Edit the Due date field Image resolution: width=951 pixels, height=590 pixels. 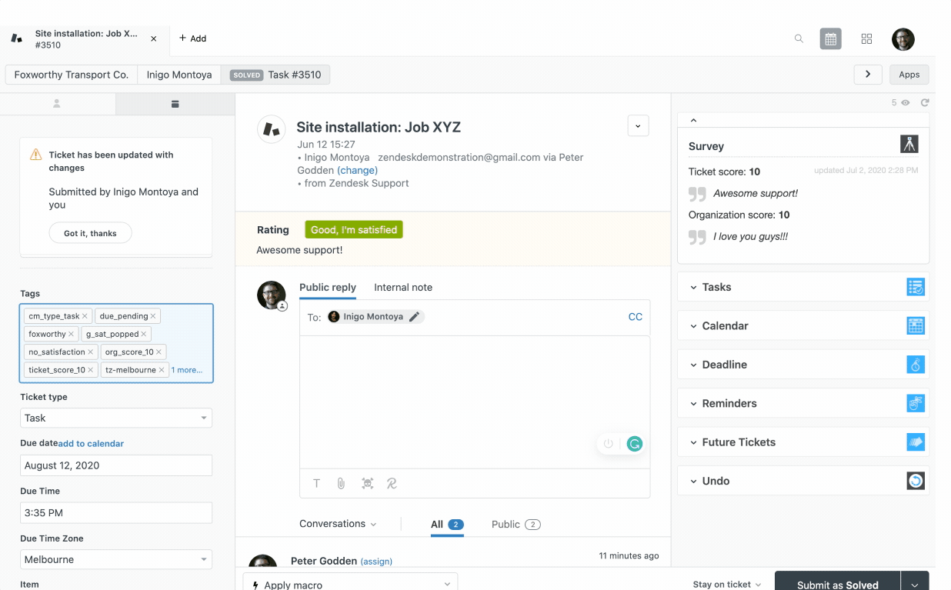coord(116,465)
